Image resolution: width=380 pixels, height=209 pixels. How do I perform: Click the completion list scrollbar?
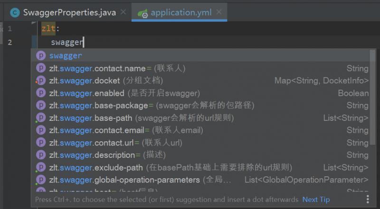372,95
